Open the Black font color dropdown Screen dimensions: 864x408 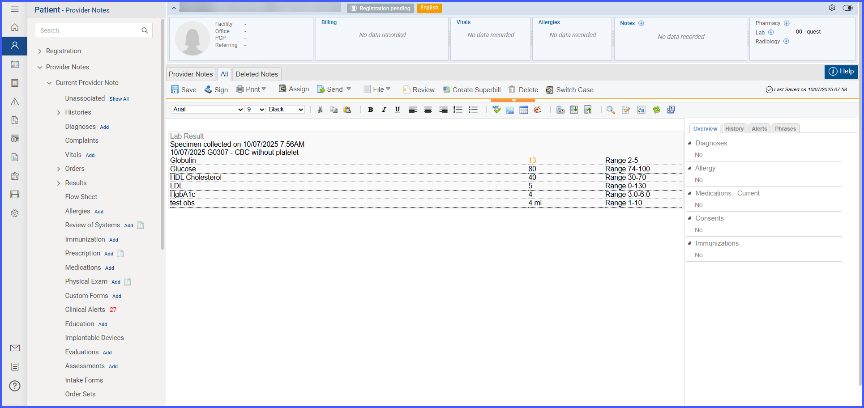click(286, 110)
